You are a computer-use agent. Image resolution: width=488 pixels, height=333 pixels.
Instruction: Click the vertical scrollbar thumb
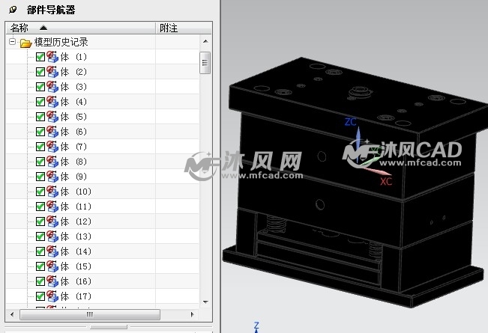point(205,63)
